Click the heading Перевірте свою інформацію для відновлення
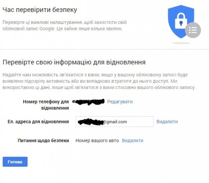The width and height of the screenshot is (209, 183). click(x=74, y=62)
